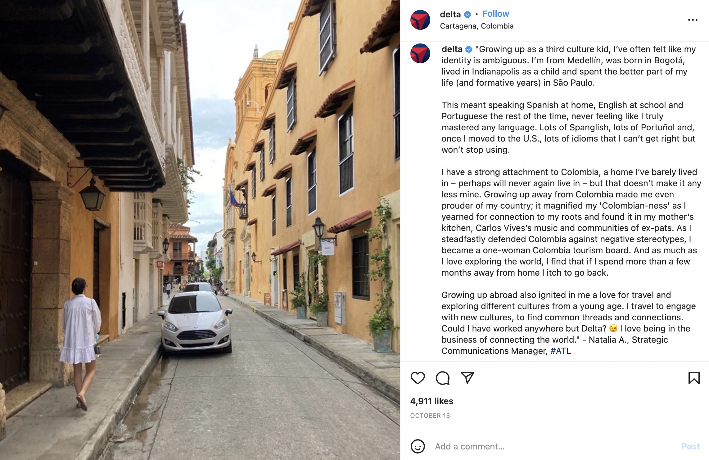Open the emoji picker smiley icon
This screenshot has width=709, height=460.
point(418,446)
